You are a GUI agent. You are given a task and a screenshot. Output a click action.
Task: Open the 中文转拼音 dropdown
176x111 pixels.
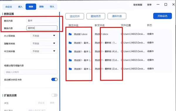[x=44, y=51]
